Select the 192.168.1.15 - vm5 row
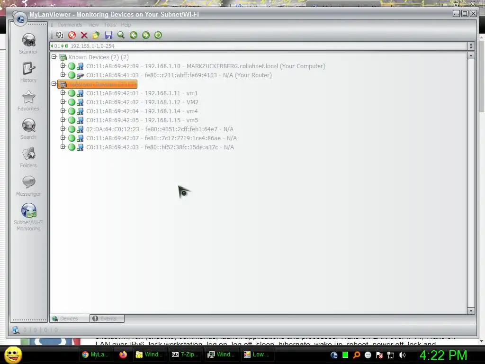485x364 pixels. coord(142,120)
